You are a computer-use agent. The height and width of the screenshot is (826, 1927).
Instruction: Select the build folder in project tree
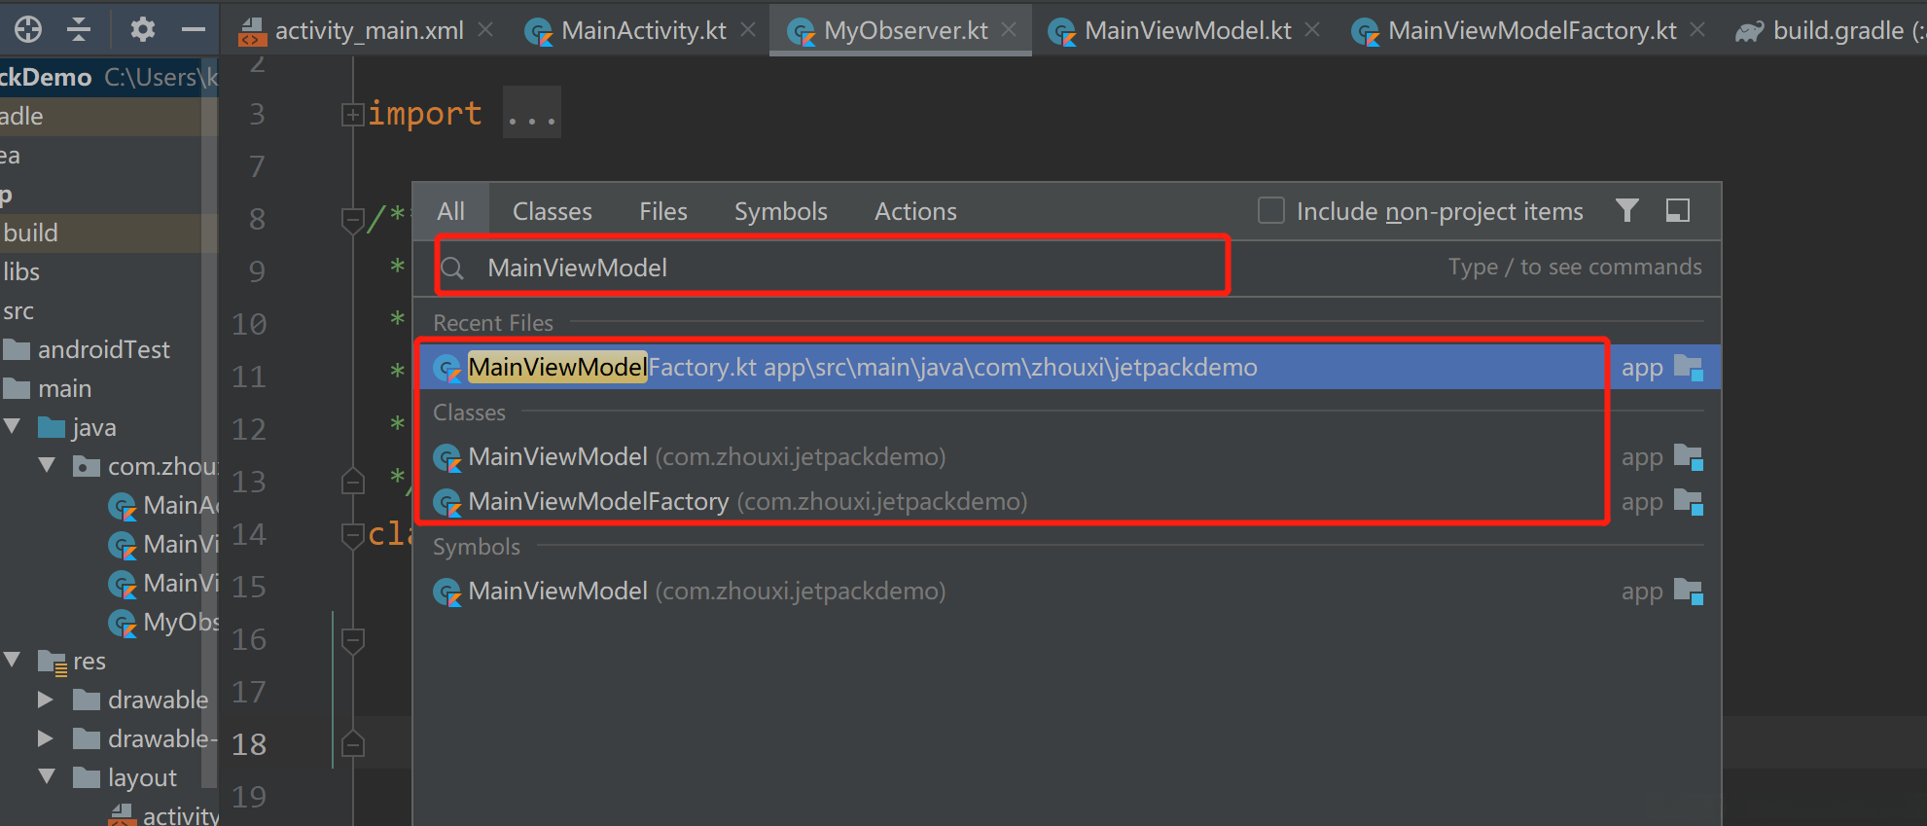click(x=30, y=233)
